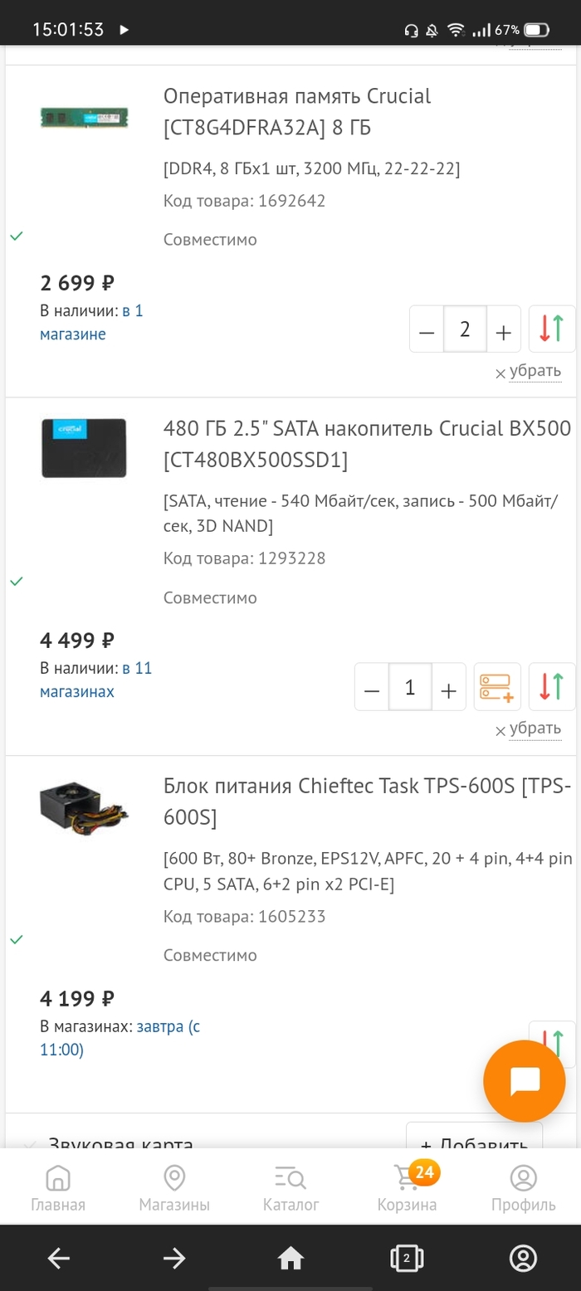Open the Профиль profile tab
The height and width of the screenshot is (1291, 581).
(x=523, y=1188)
